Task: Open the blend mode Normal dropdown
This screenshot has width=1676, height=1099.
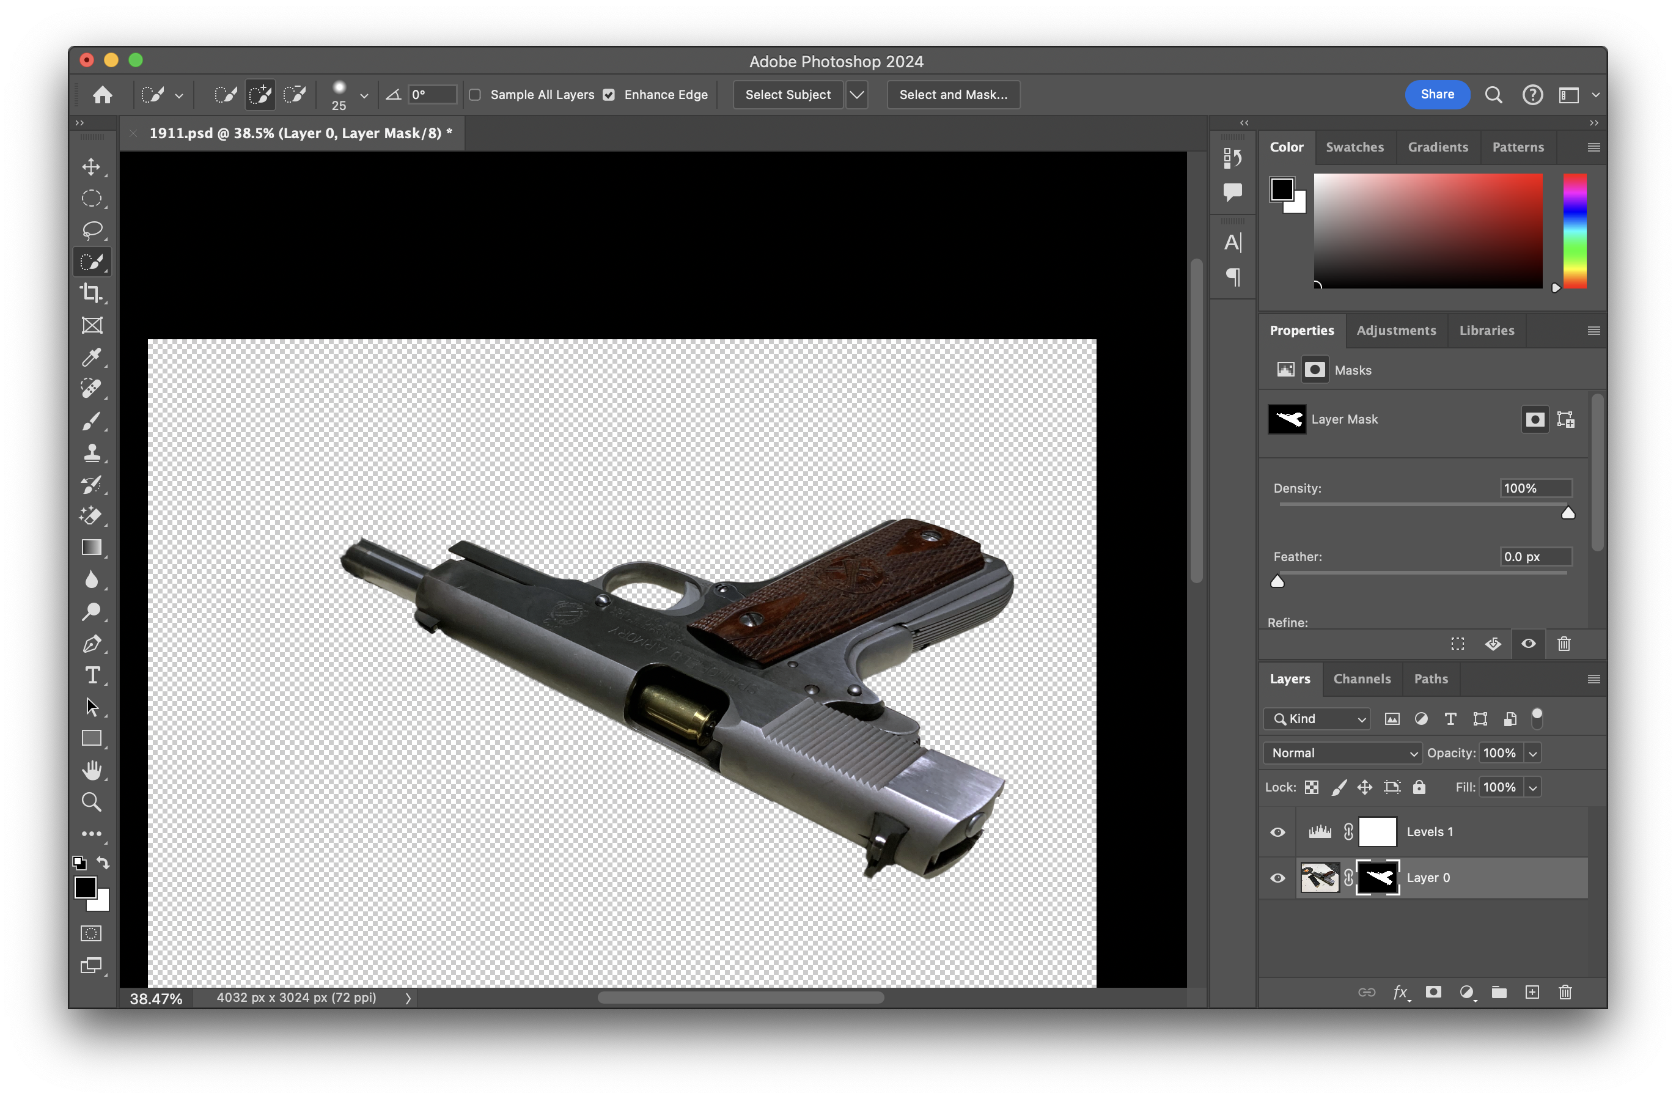Action: click(x=1343, y=752)
